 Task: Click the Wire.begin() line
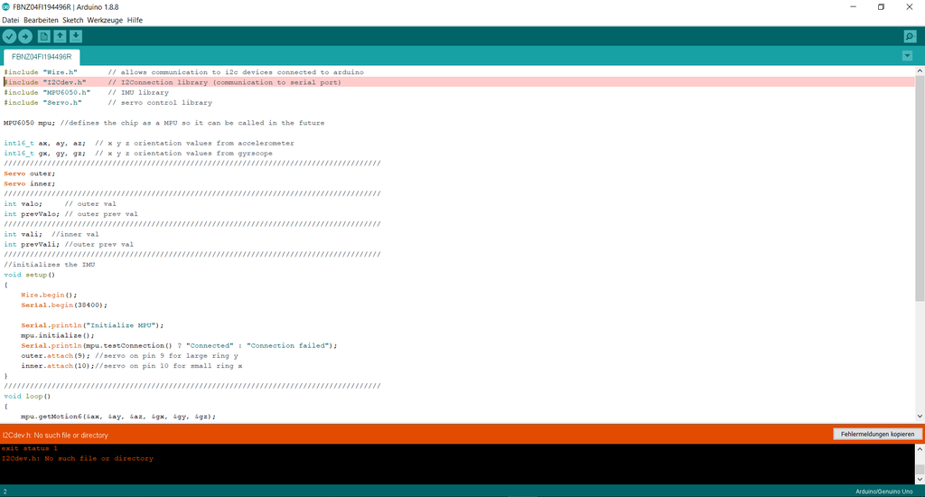49,295
